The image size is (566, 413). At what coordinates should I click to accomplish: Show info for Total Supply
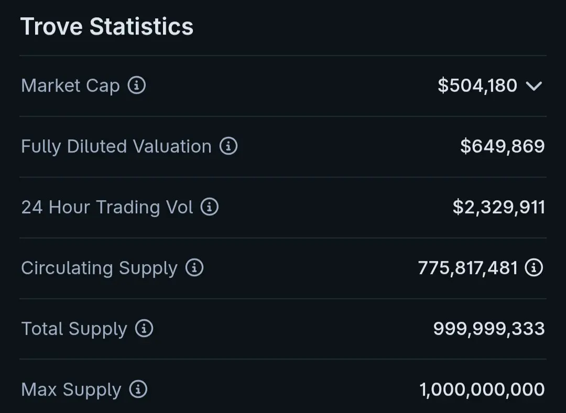(x=144, y=329)
